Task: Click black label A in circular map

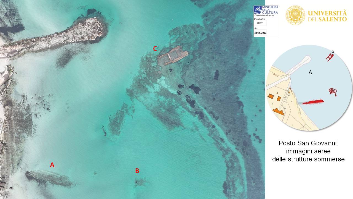Action: click(310, 72)
